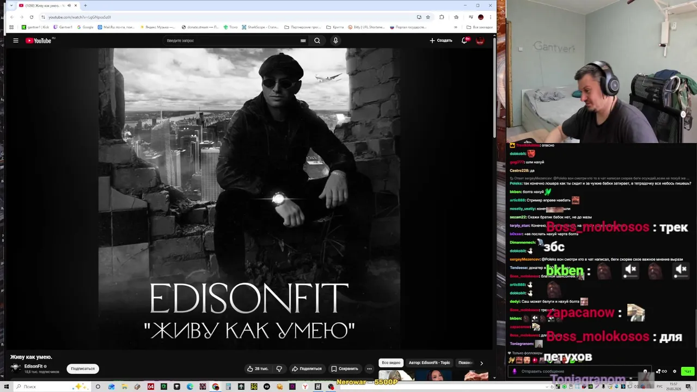Viewport: 697px width, 392px height.
Task: Open the Chrome three-dot menu
Action: (491, 17)
